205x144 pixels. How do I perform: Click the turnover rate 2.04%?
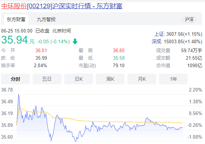(x=41, y=65)
